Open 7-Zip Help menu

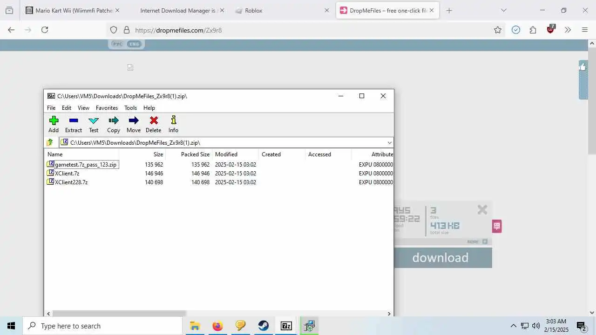coord(149,108)
